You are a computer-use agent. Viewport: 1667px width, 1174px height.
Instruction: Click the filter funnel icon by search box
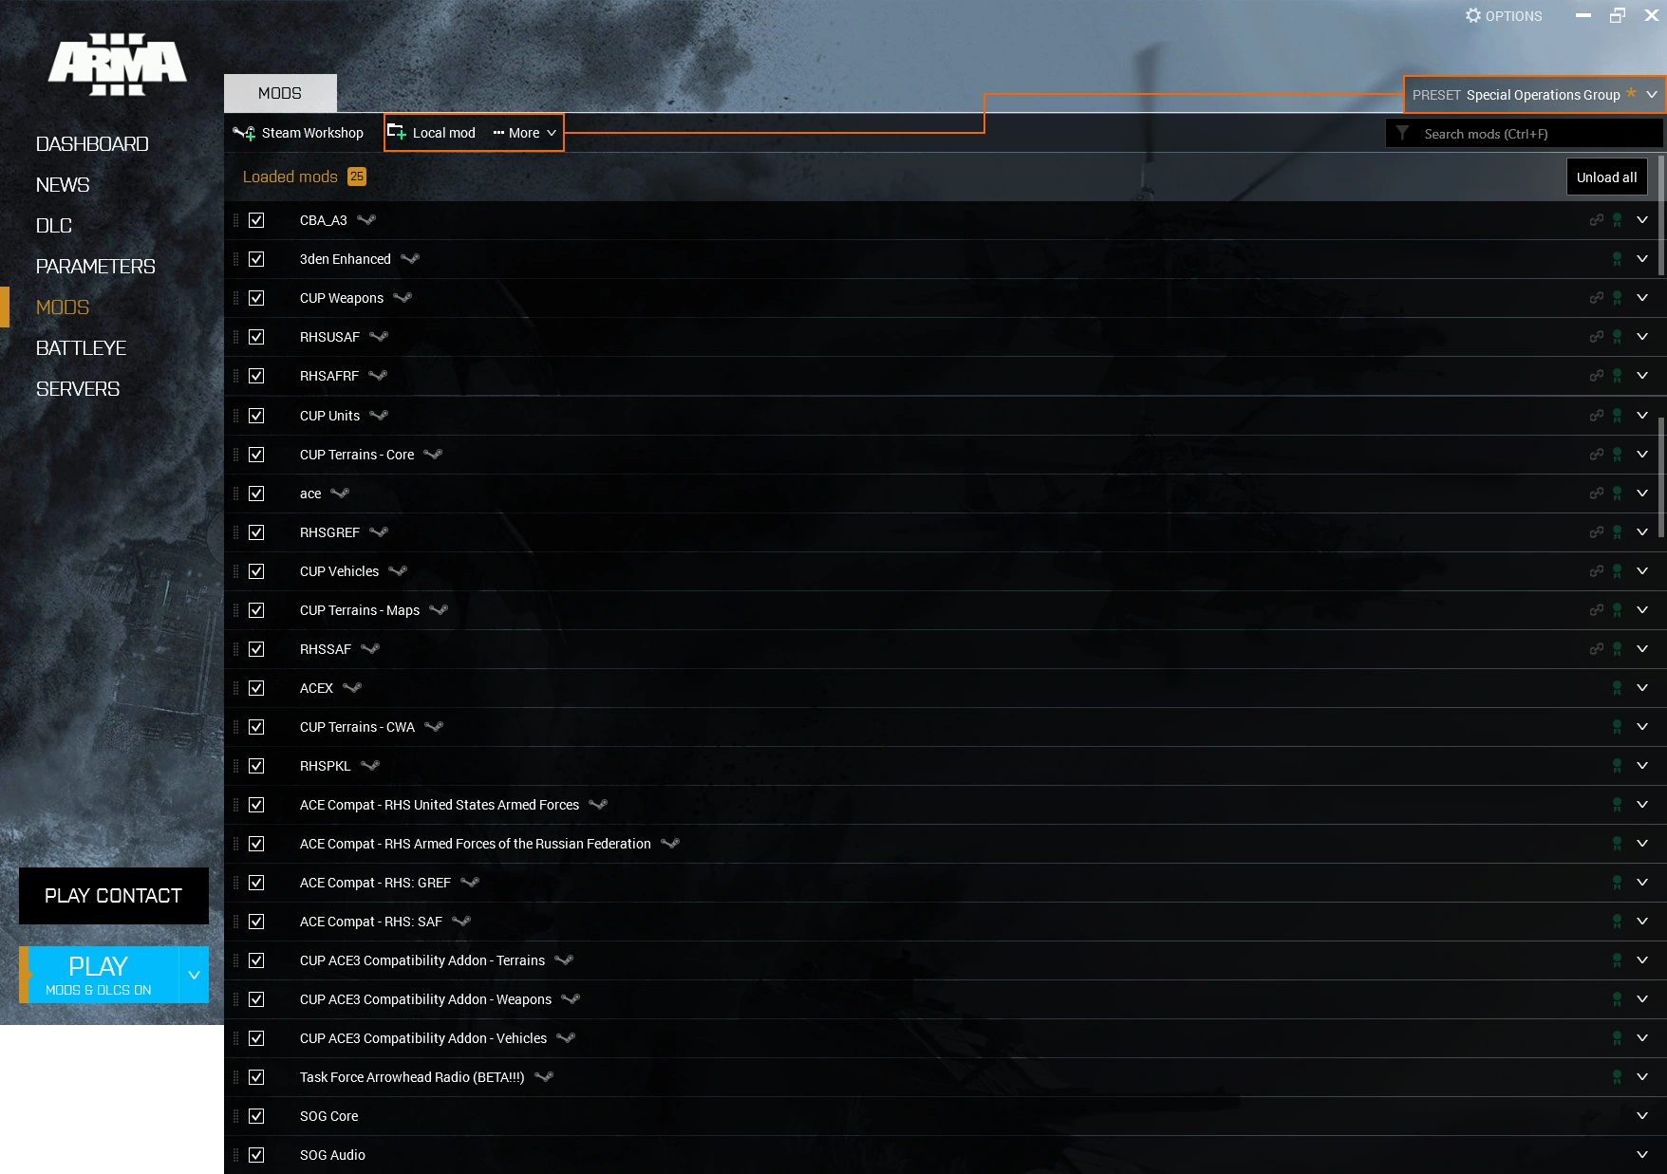click(x=1402, y=133)
